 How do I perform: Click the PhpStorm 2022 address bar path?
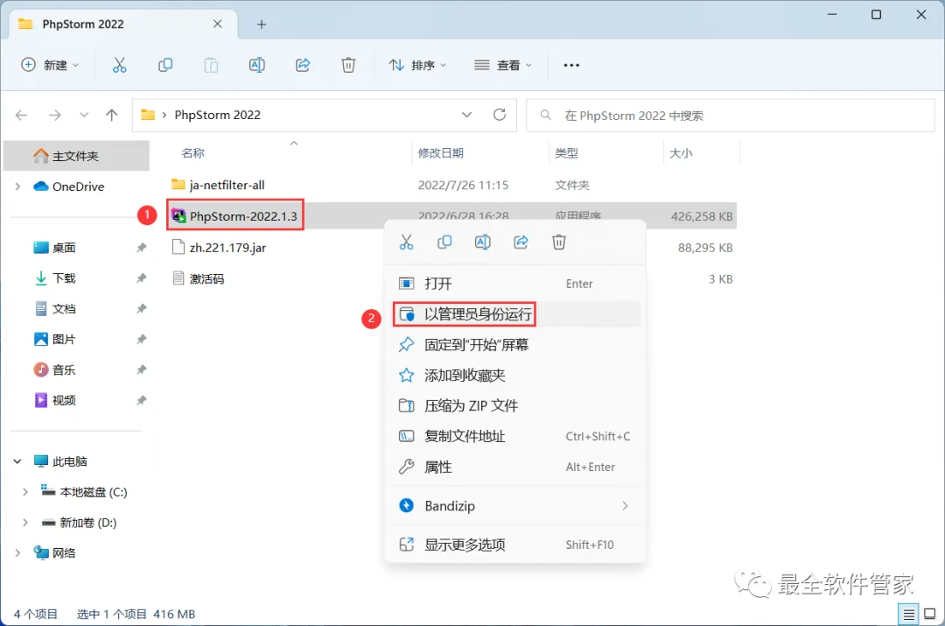[x=218, y=115]
